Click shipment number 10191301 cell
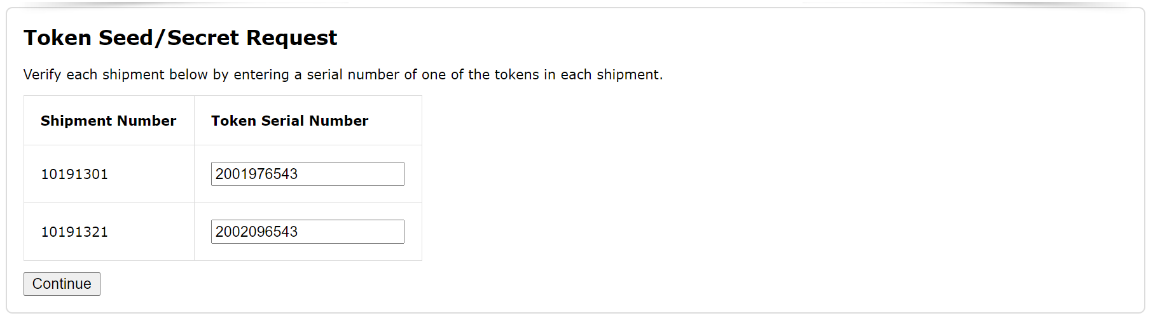This screenshot has height=318, width=1153. pyautogui.click(x=74, y=174)
